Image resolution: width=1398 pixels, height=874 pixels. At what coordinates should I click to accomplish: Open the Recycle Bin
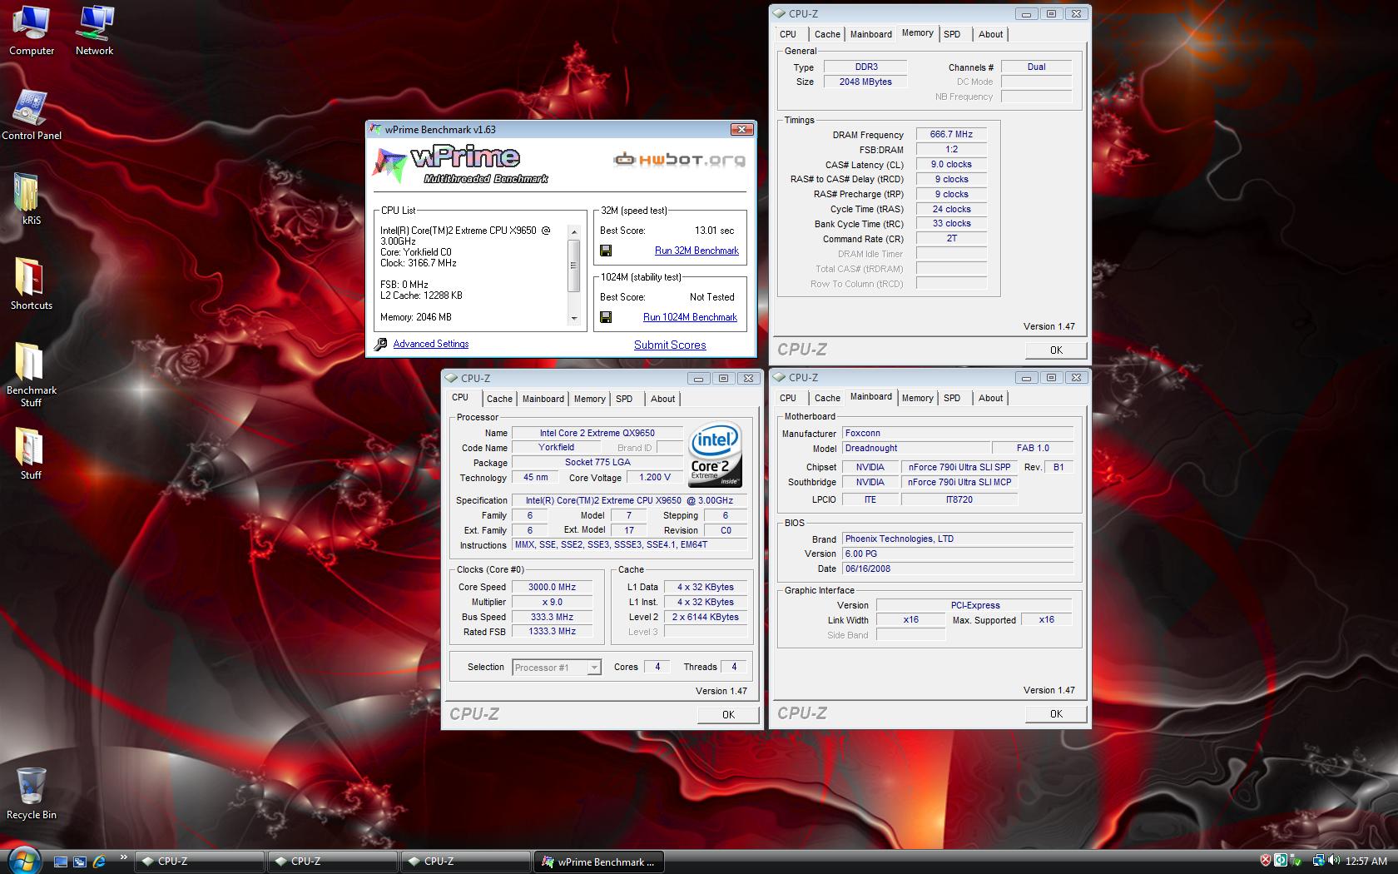pyautogui.click(x=31, y=793)
